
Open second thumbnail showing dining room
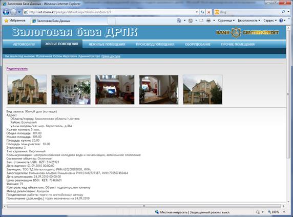coord(71,90)
